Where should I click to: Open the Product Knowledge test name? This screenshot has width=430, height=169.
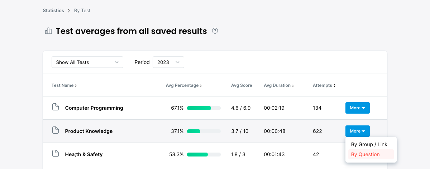(x=89, y=131)
